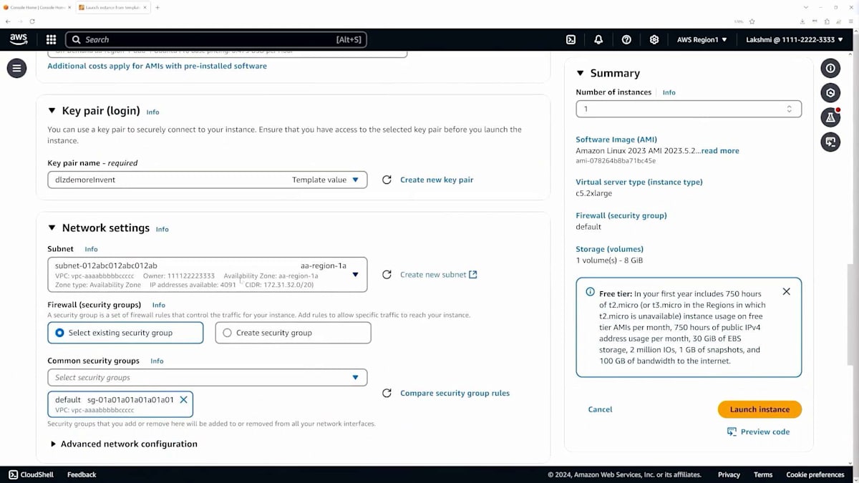
Task: Click Preview code link
Action: (758, 432)
